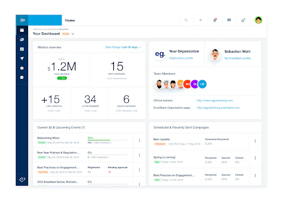Open the Date Range Last 30 days dropdown
Image resolution: width=282 pixels, height=200 pixels.
click(123, 47)
